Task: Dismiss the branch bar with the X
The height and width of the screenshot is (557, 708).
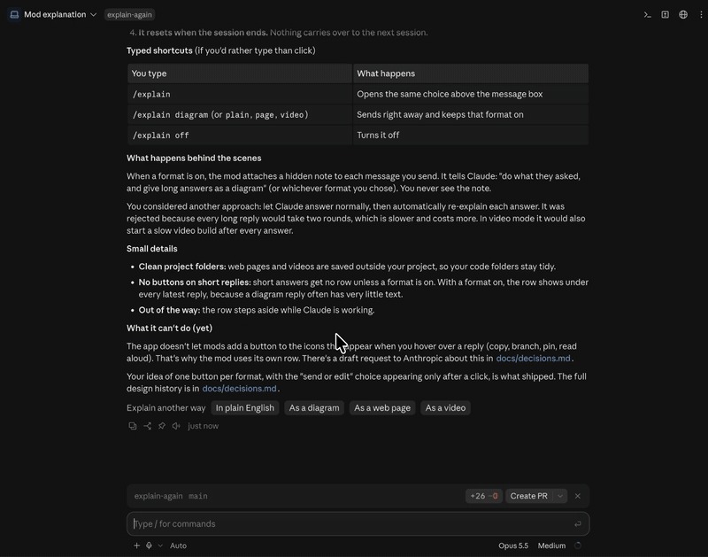Action: (x=578, y=496)
